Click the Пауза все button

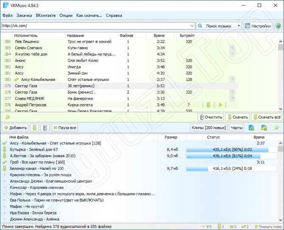coord(64,128)
